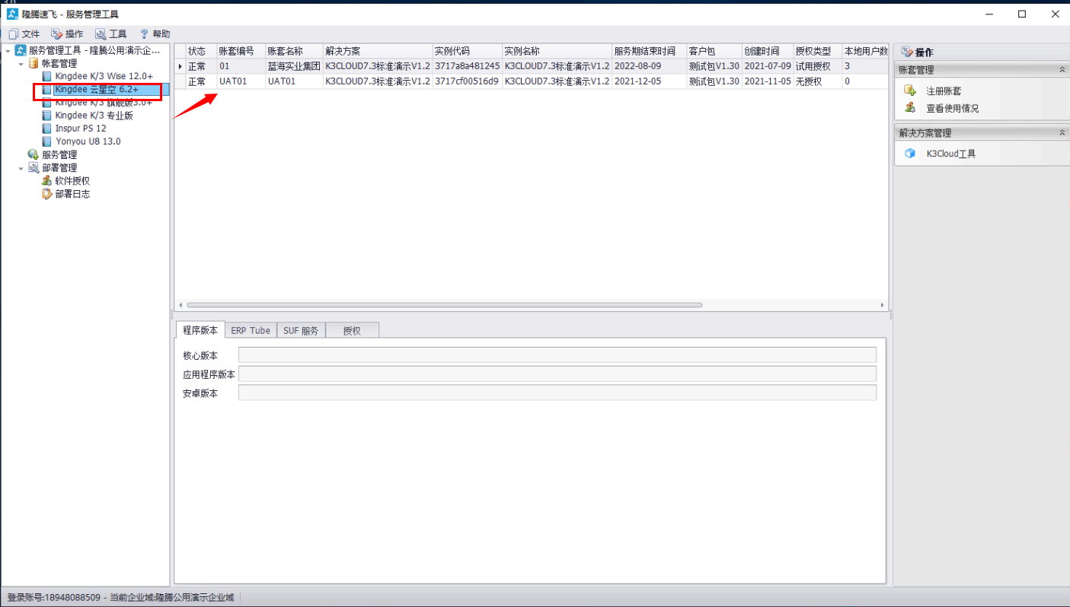Open the 帮助 menu
This screenshot has height=607, width=1070.
(155, 34)
